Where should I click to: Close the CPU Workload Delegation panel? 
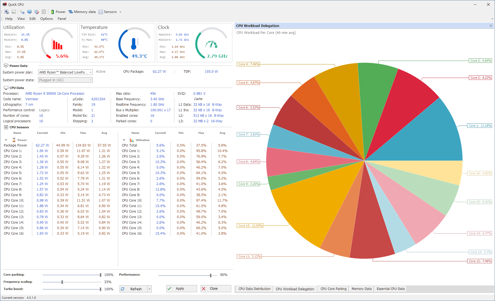click(x=491, y=26)
